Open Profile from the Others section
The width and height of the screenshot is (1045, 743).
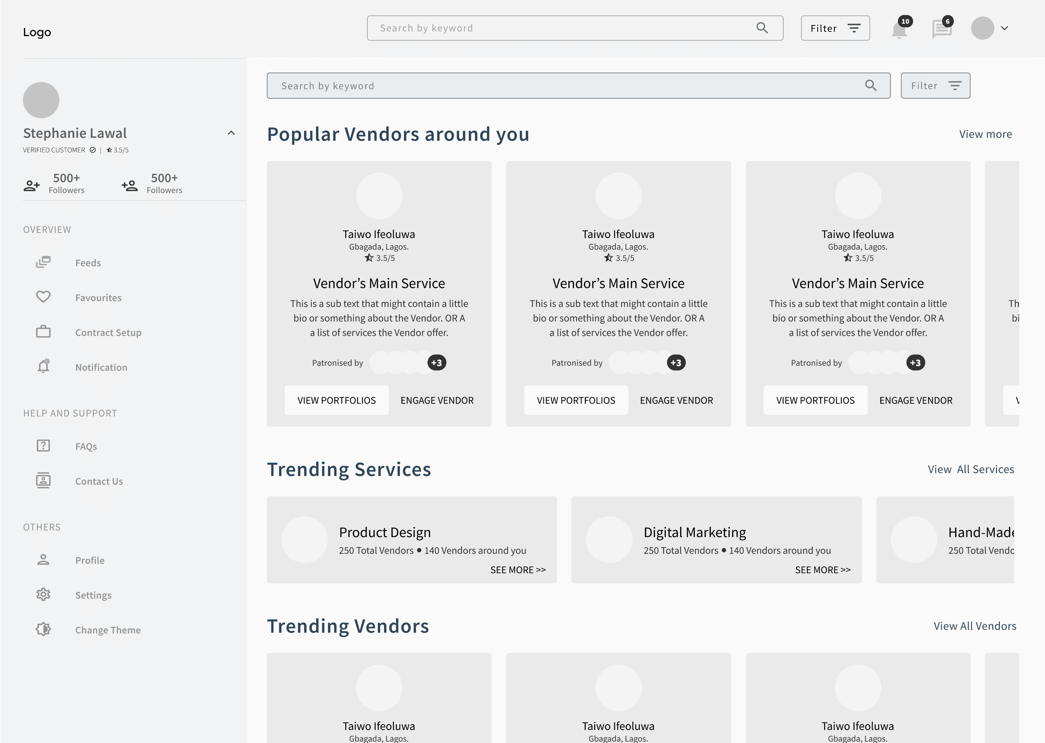pos(90,561)
